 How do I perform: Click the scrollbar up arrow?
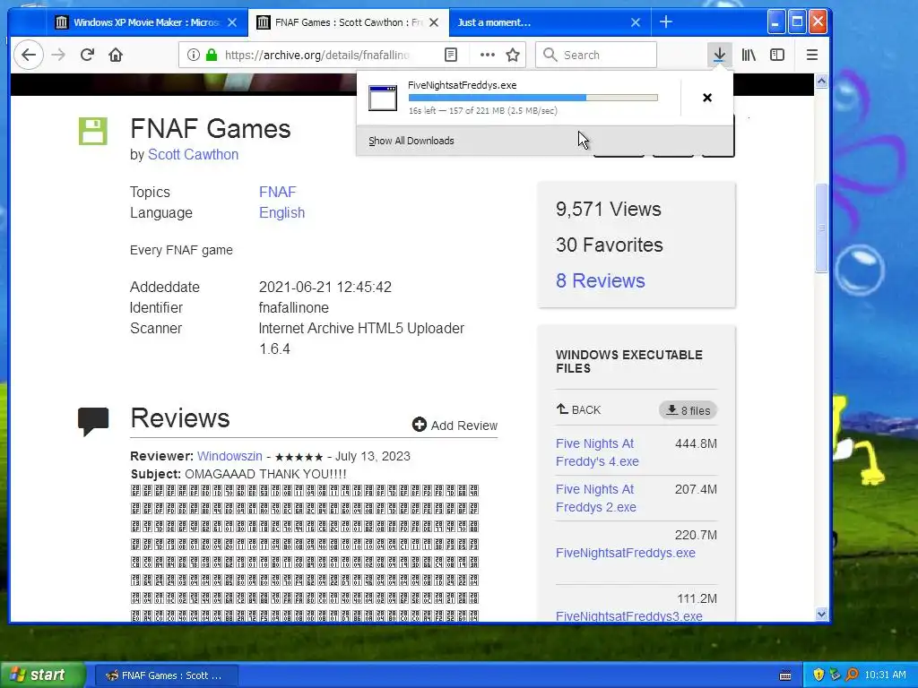[821, 81]
